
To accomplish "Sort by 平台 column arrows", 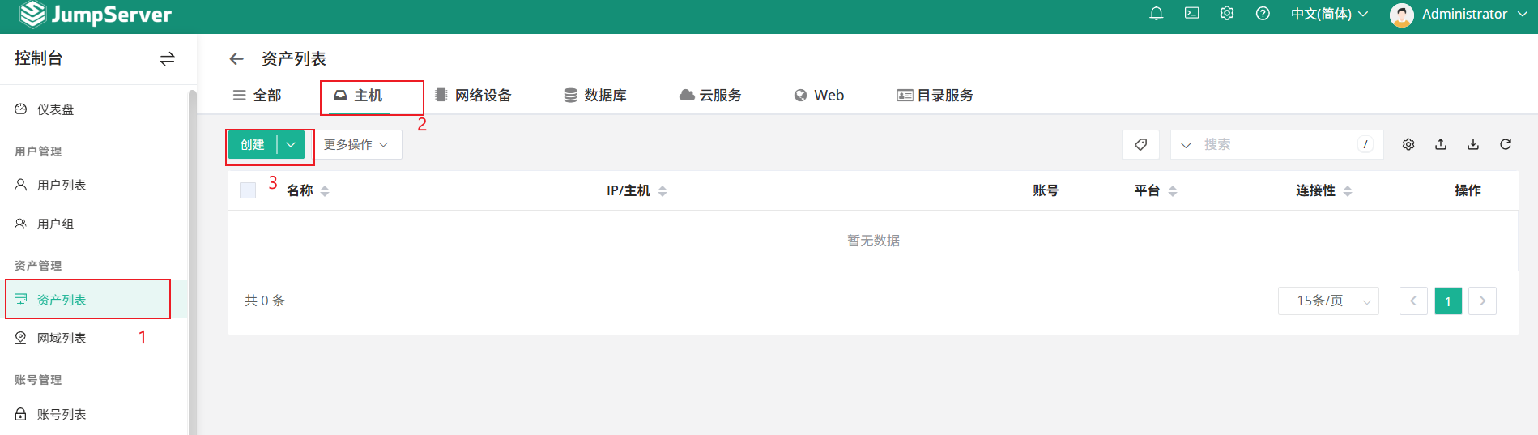I will pos(1173,191).
